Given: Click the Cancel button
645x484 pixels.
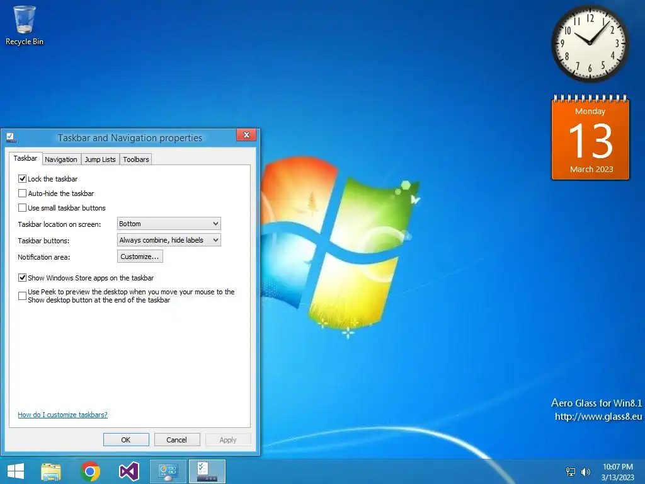Looking at the screenshot, I should (x=177, y=439).
